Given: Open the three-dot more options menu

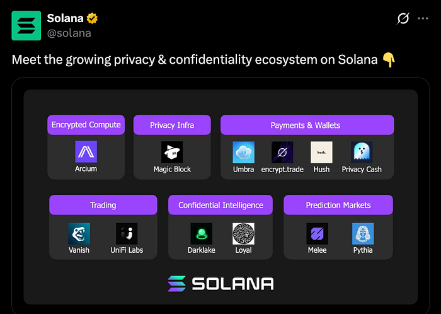Looking at the screenshot, I should pos(423,19).
